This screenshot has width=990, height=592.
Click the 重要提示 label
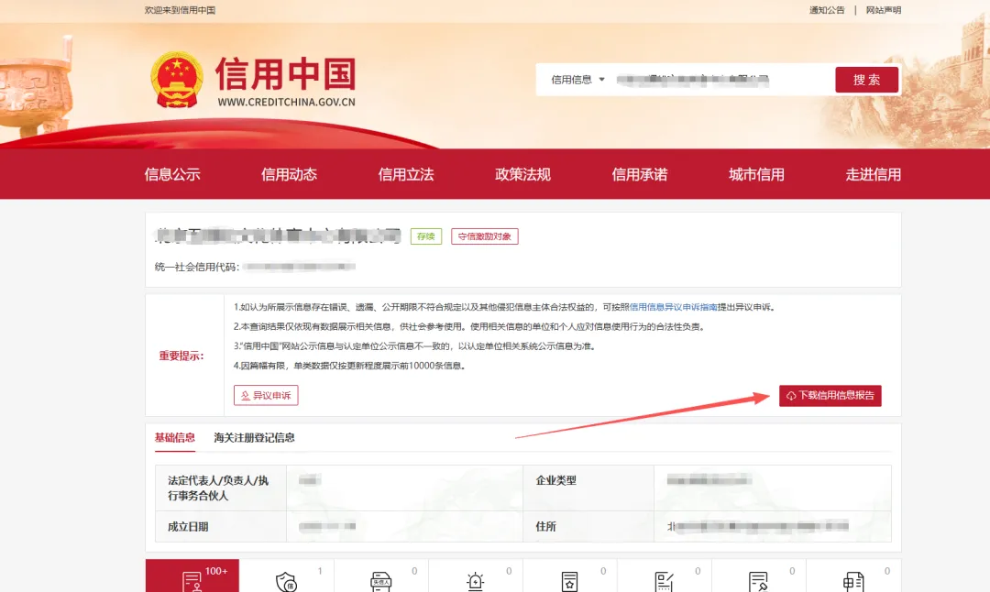181,356
